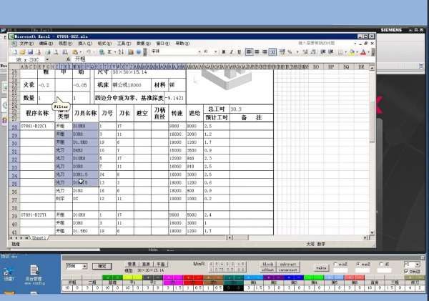Viewport: 429px width, 301px height.
Task: Open the 工具 (Tools) menu
Action: tap(124, 43)
